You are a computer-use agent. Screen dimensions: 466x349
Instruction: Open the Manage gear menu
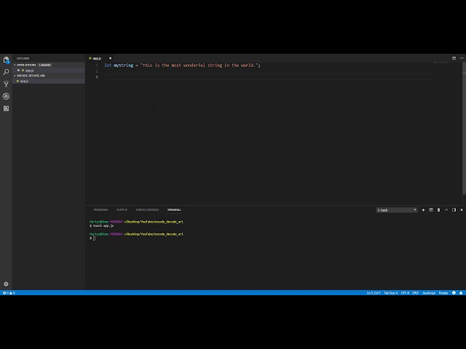coord(6,284)
